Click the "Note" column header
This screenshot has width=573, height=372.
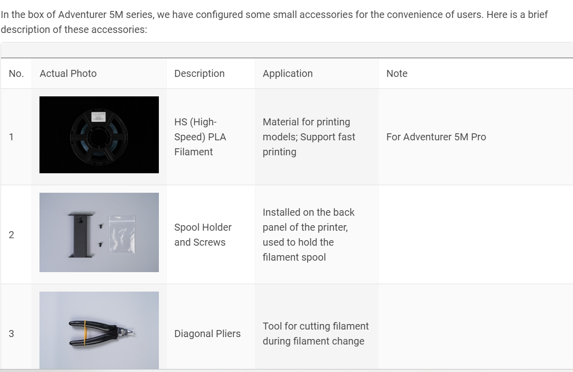point(397,73)
